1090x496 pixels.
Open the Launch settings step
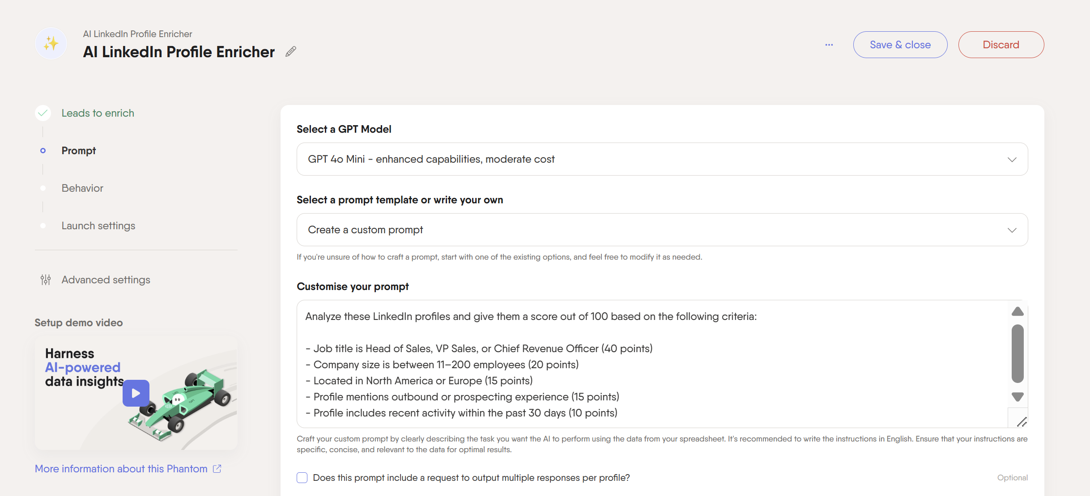point(98,226)
